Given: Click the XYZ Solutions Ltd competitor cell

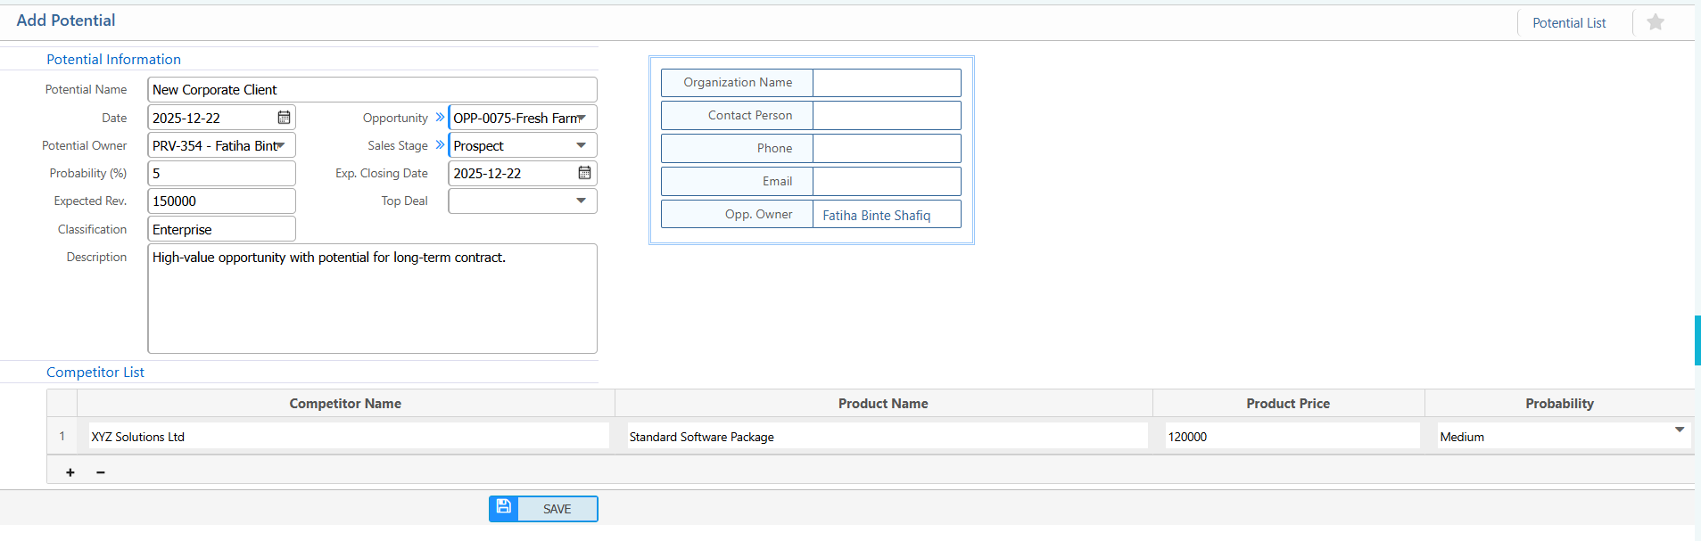Looking at the screenshot, I should pyautogui.click(x=348, y=437).
